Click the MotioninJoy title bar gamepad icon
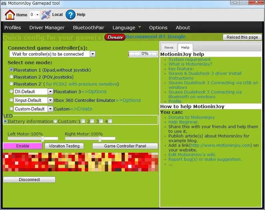 [4, 3]
